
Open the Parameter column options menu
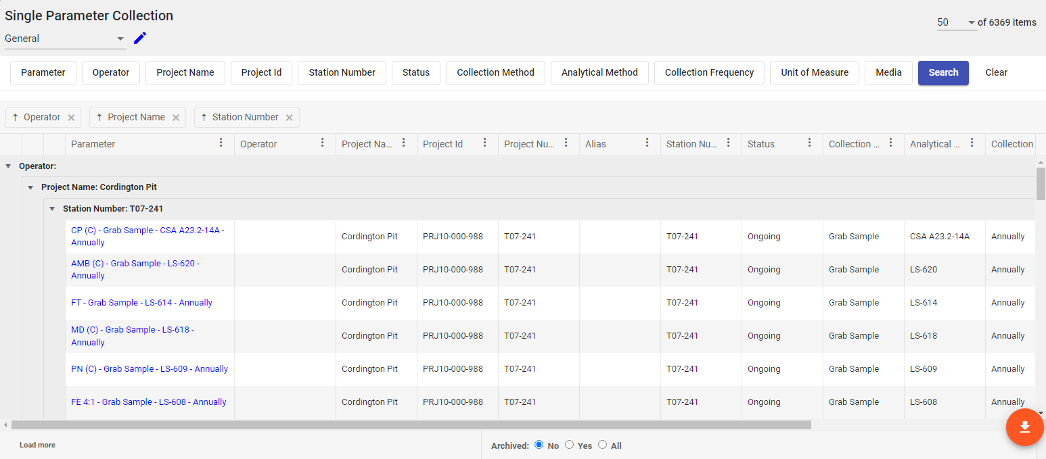point(221,143)
